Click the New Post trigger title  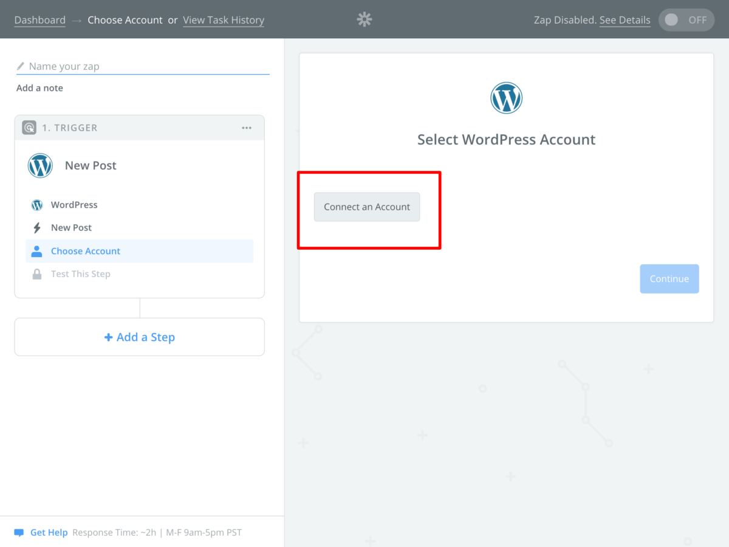coord(91,165)
